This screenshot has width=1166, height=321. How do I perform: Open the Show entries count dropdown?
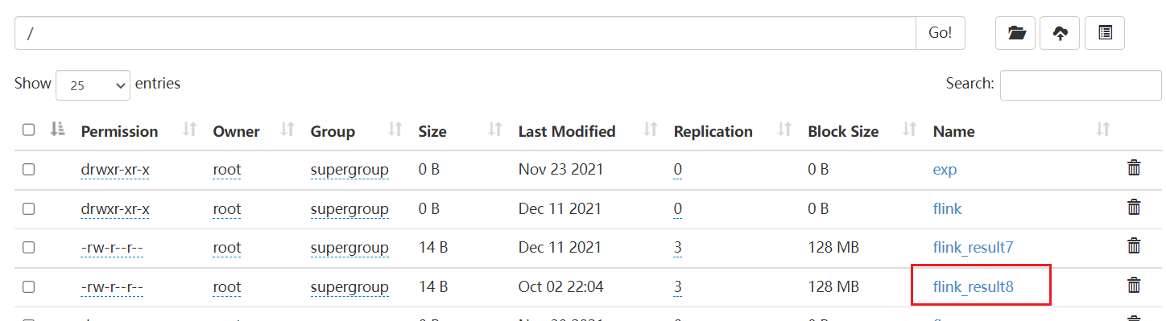93,84
